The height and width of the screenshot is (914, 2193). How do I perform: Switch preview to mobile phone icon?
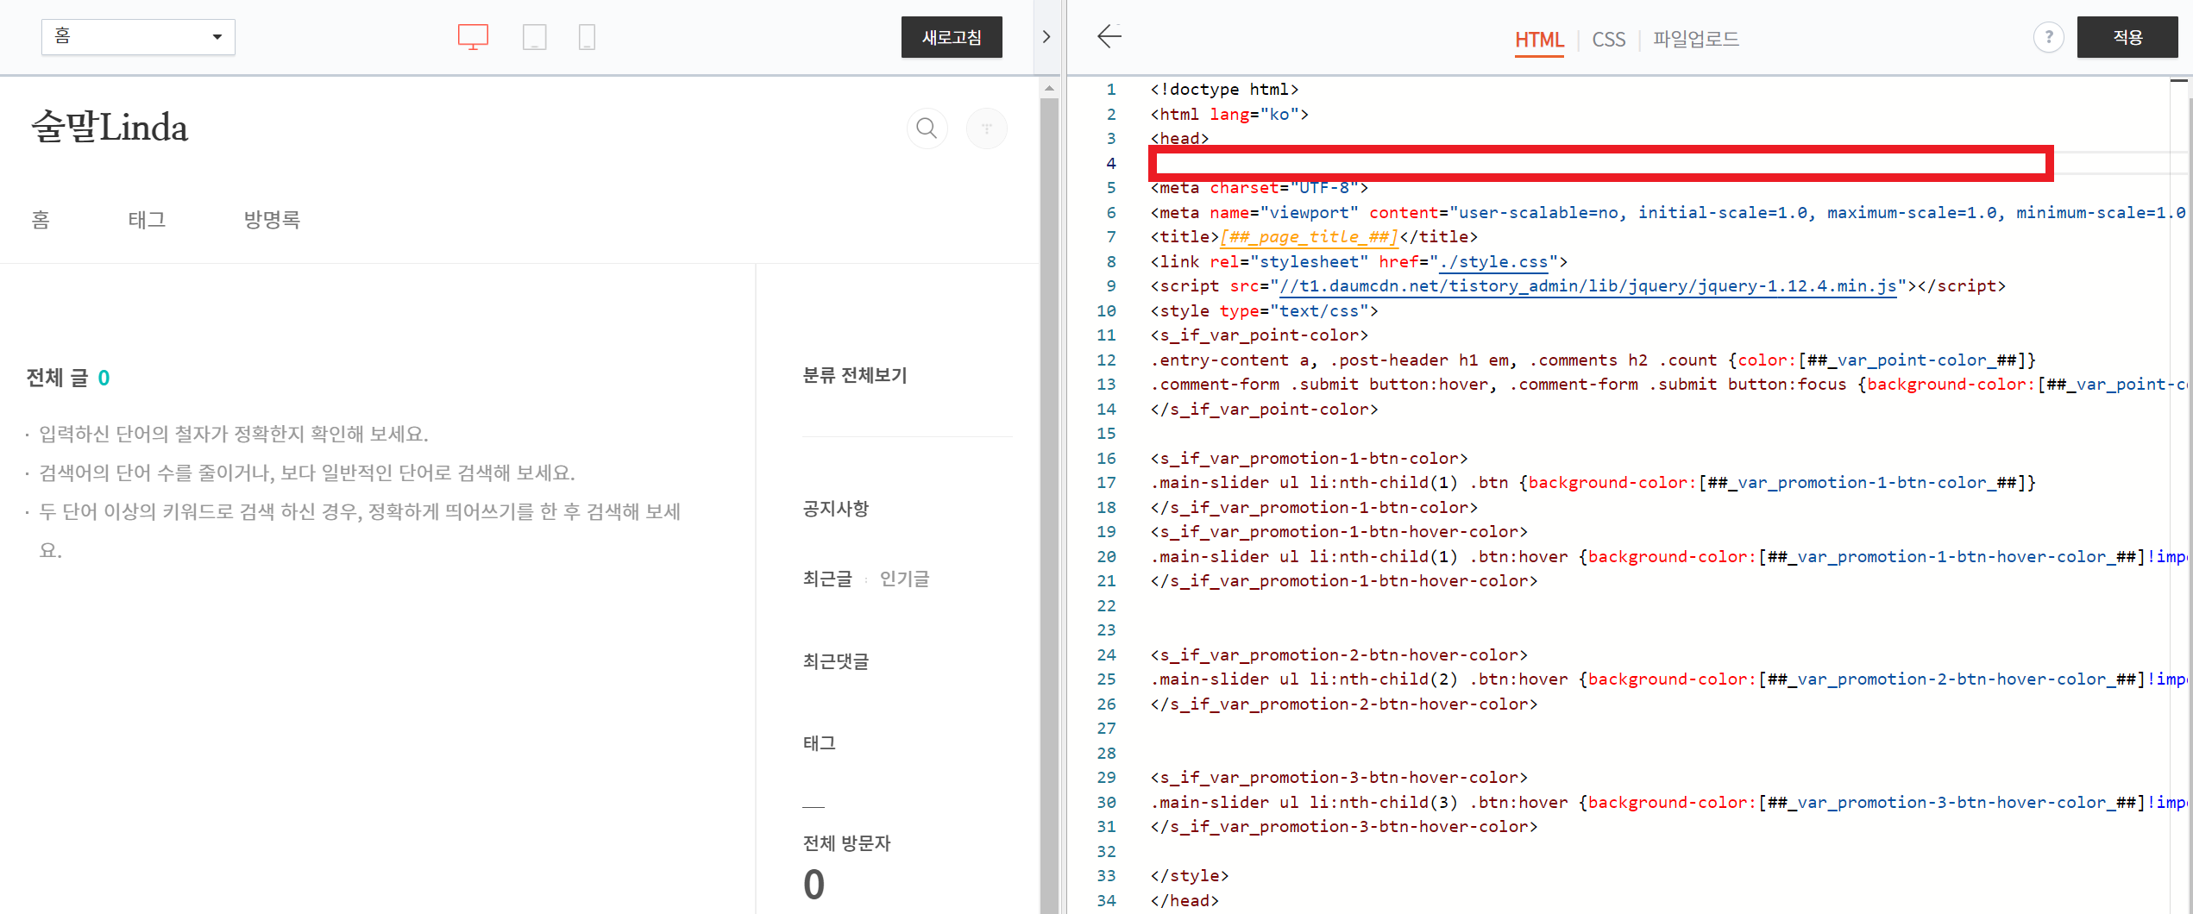[x=587, y=37]
